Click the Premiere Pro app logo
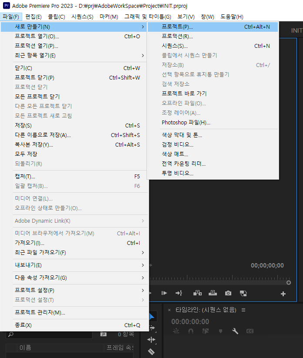Screen dimensions: 303x358 point(6,5)
